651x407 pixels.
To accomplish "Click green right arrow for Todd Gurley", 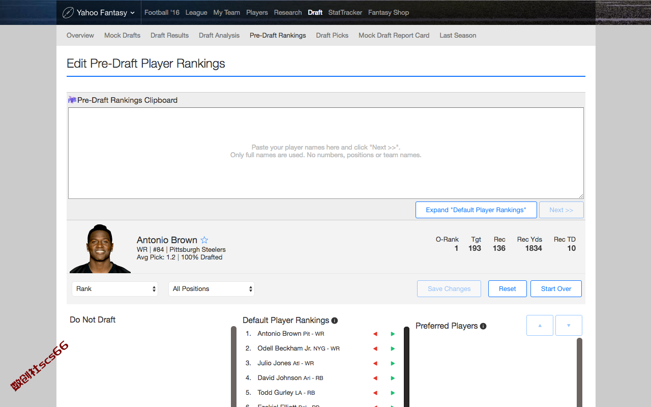I will coord(393,393).
